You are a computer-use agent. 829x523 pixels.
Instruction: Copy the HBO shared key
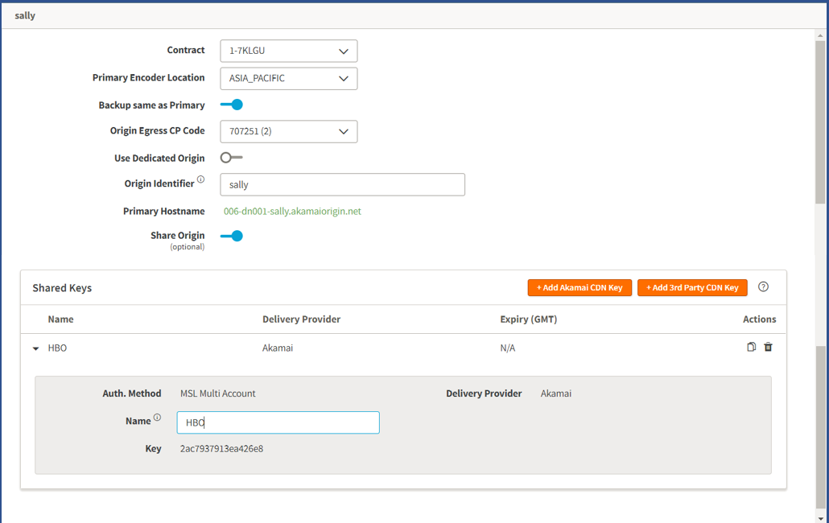751,347
